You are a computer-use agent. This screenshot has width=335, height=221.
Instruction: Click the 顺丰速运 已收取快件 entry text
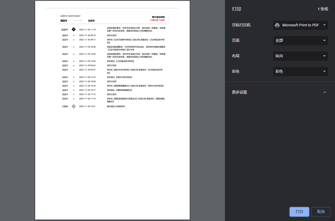(116, 106)
